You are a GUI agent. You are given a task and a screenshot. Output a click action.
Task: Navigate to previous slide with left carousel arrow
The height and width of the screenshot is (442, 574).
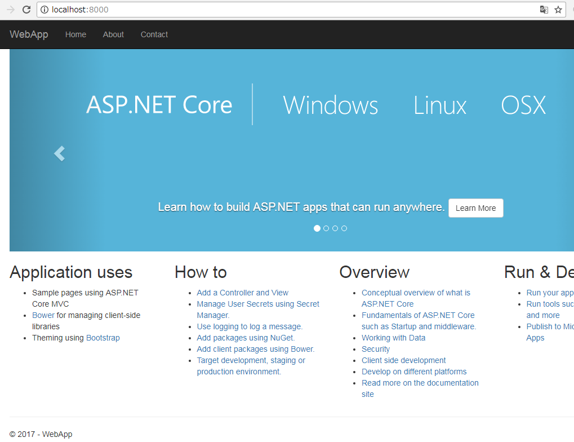[59, 153]
